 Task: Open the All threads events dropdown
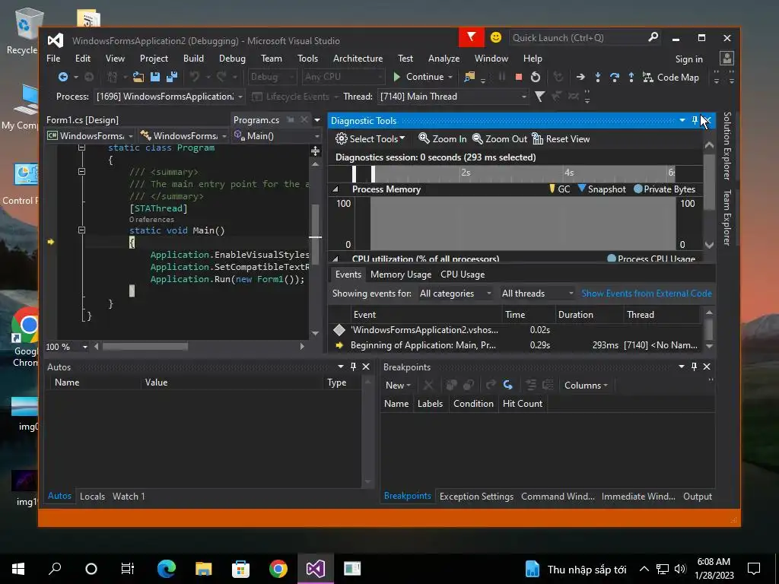pos(537,294)
